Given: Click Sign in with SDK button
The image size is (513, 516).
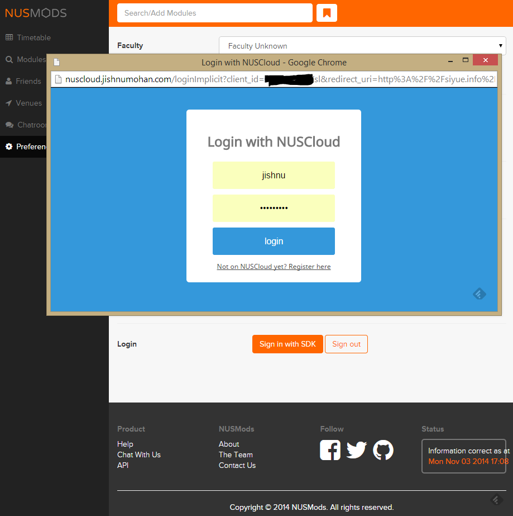Looking at the screenshot, I should [x=287, y=344].
